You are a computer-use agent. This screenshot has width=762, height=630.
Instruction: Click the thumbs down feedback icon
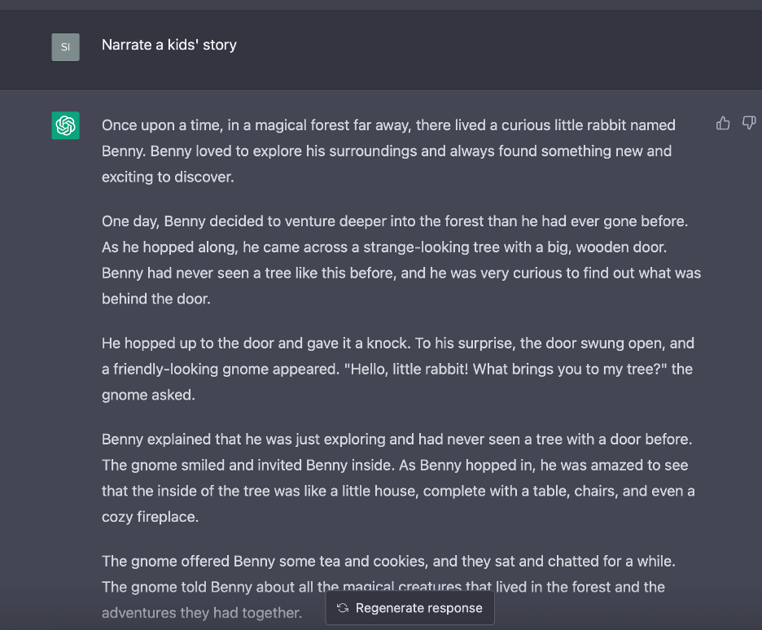click(x=749, y=124)
